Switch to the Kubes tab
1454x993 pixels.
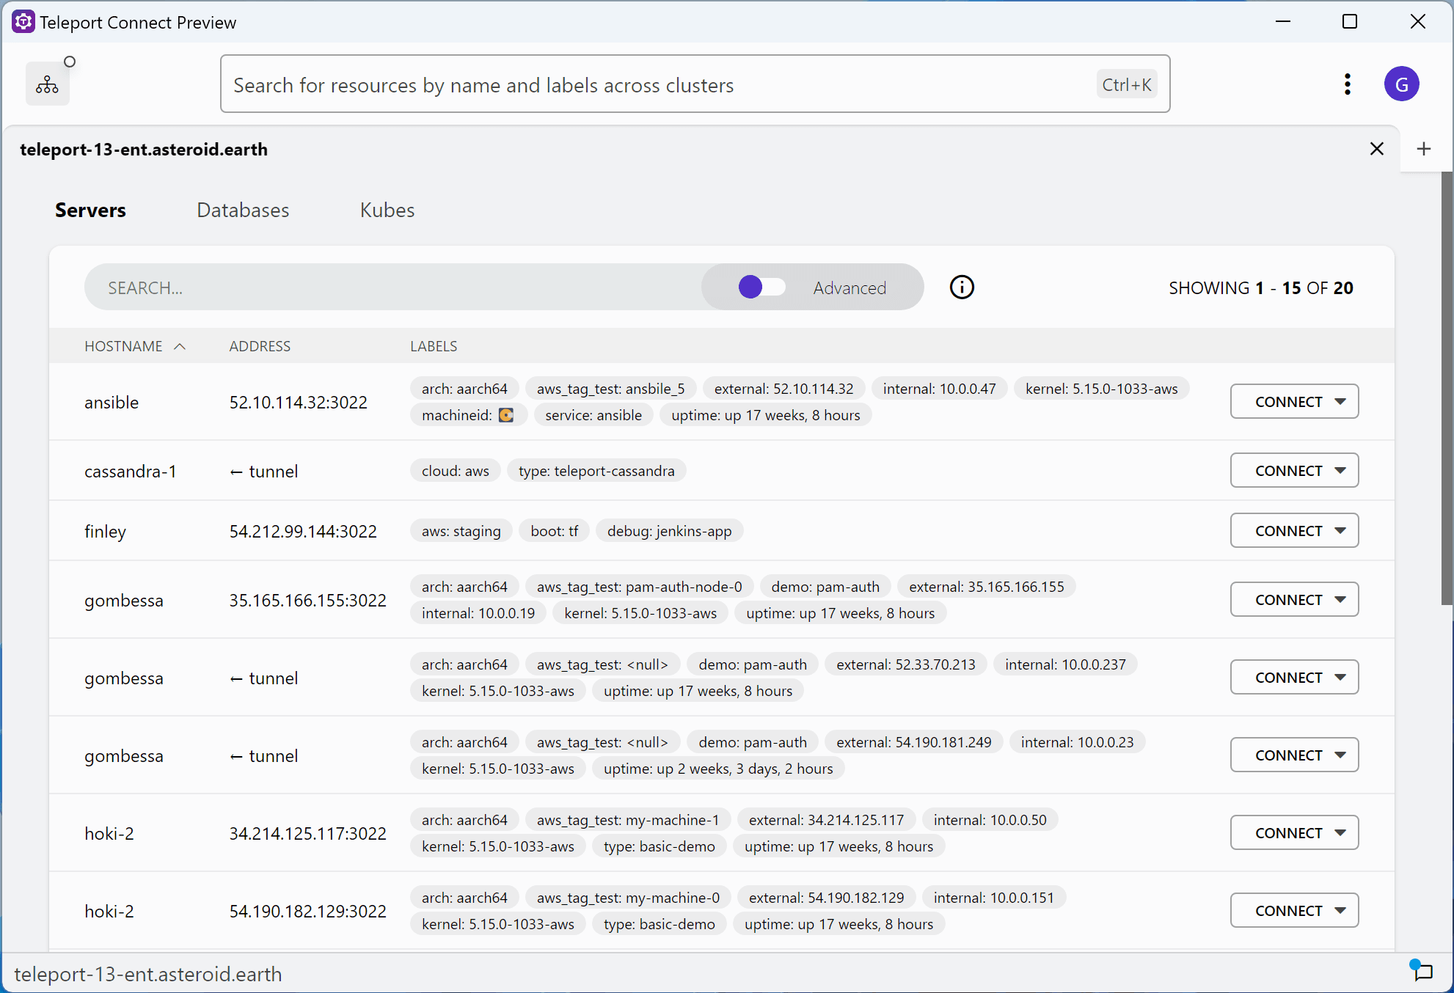tap(387, 210)
